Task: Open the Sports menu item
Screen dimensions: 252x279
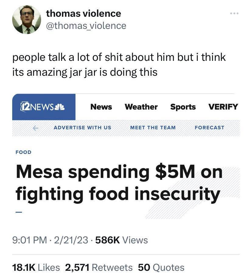Action: pyautogui.click(x=183, y=107)
